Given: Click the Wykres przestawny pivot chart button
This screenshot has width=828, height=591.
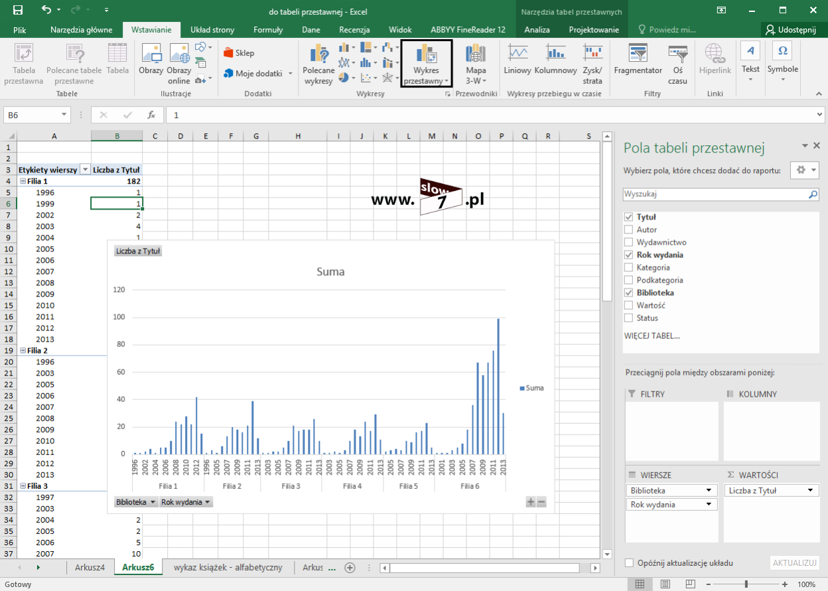Looking at the screenshot, I should [427, 64].
